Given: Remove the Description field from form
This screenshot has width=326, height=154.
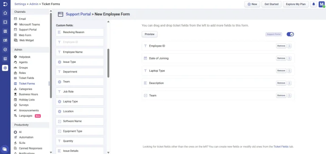Looking at the screenshot, I should 281,83.
